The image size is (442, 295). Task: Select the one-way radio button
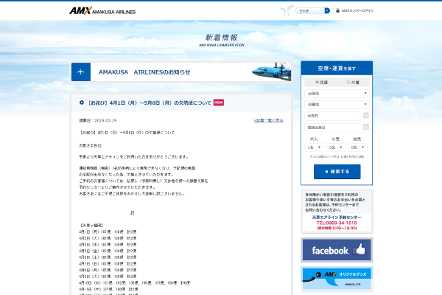tap(348, 82)
